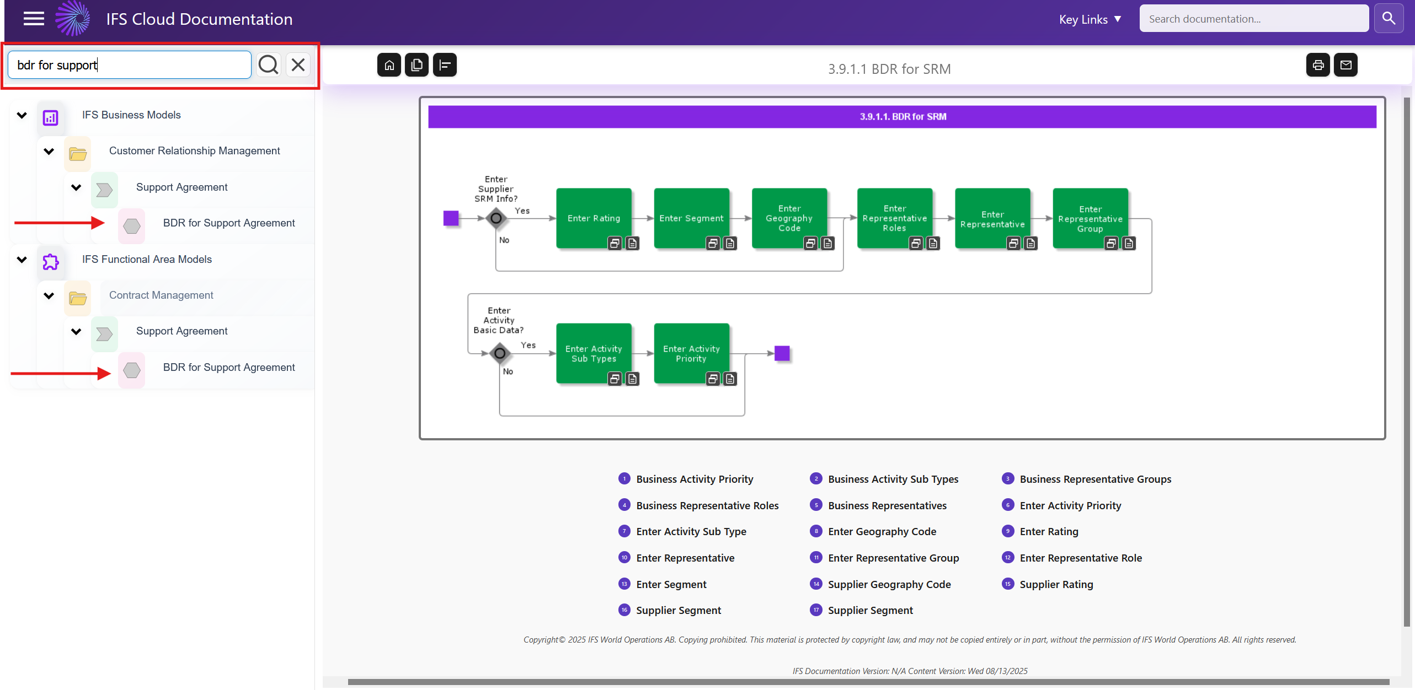Click the copy pages icon button
The width and height of the screenshot is (1415, 690).
[417, 65]
